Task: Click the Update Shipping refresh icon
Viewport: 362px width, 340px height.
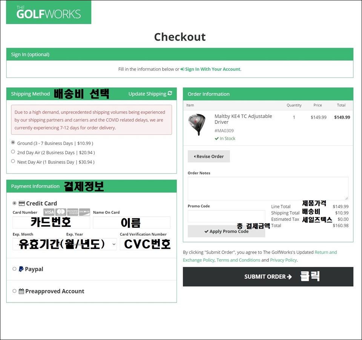Action: pyautogui.click(x=170, y=93)
